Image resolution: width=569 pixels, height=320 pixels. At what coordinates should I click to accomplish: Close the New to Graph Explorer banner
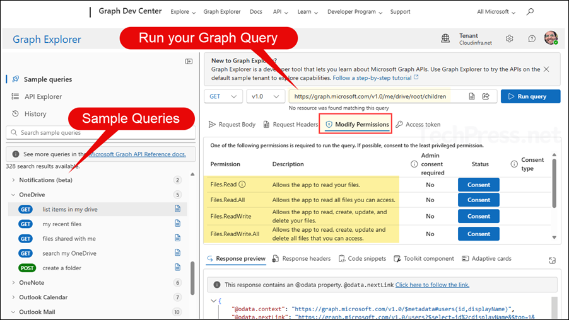point(546,69)
